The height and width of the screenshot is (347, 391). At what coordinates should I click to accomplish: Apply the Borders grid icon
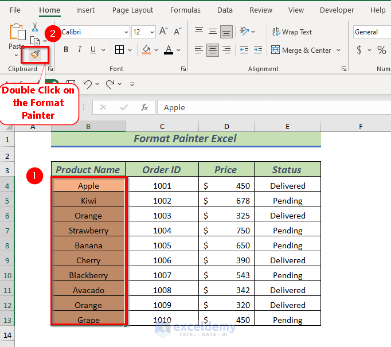point(119,50)
